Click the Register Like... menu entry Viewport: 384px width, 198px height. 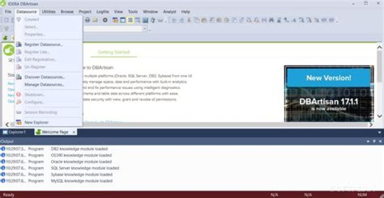click(x=49, y=52)
